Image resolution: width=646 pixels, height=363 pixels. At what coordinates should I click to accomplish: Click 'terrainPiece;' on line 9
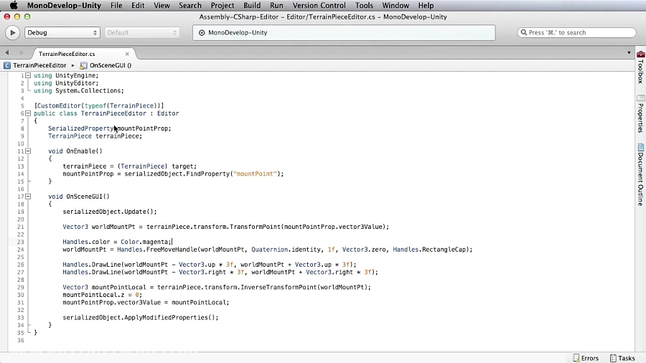[x=118, y=136]
